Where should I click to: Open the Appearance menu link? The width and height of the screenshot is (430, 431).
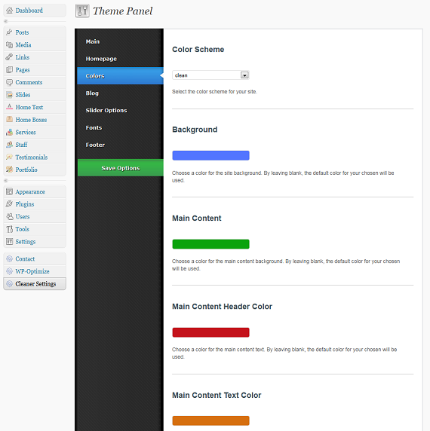coord(30,192)
